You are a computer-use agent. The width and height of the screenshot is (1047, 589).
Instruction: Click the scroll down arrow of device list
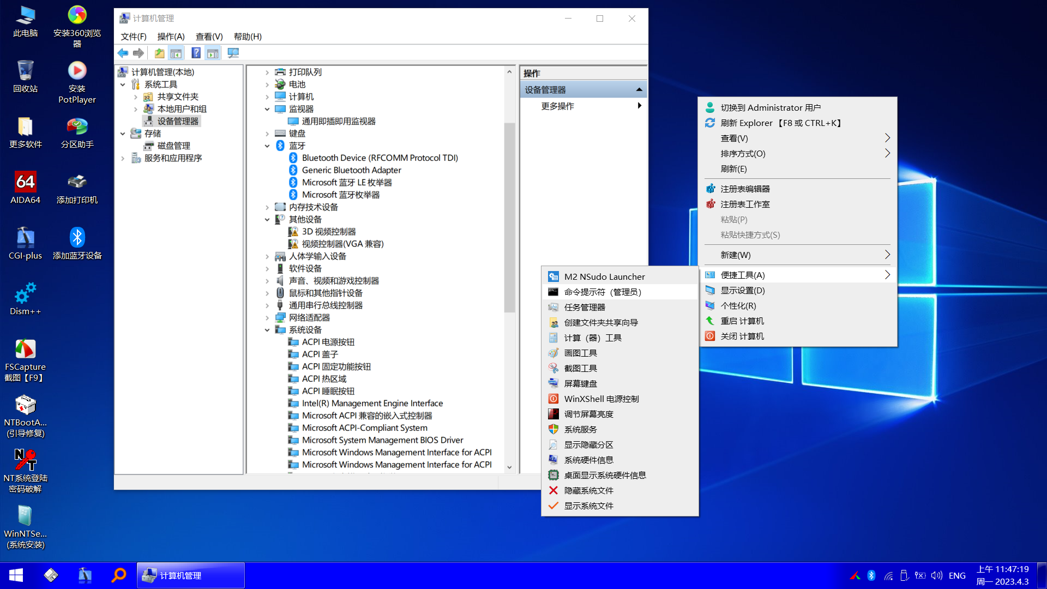(509, 467)
